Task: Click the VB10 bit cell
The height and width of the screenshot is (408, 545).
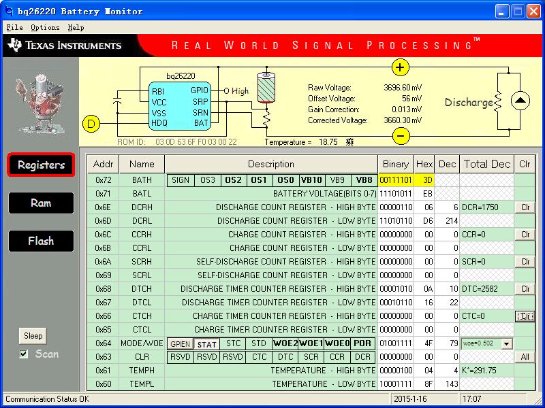Action: click(x=312, y=180)
